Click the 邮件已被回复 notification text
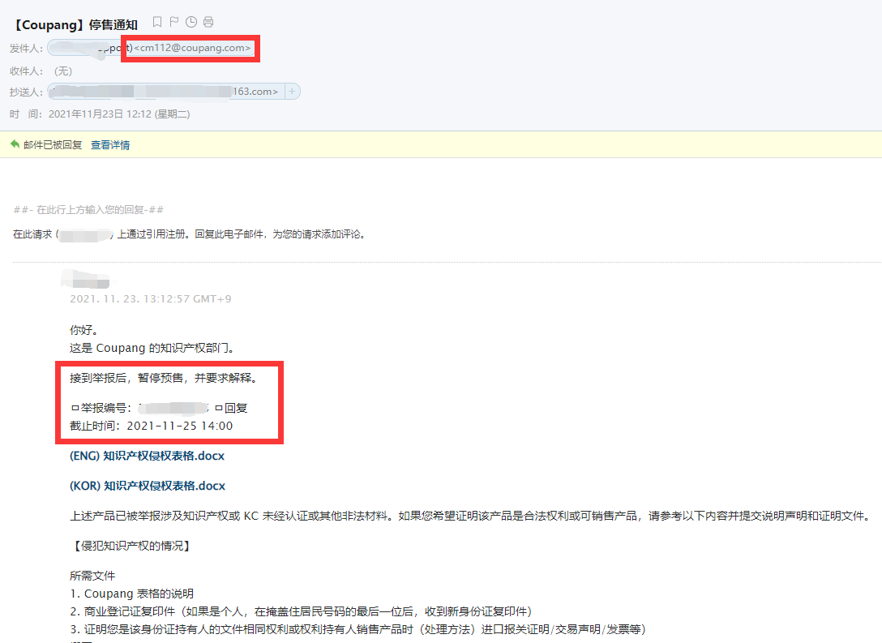 click(x=54, y=144)
